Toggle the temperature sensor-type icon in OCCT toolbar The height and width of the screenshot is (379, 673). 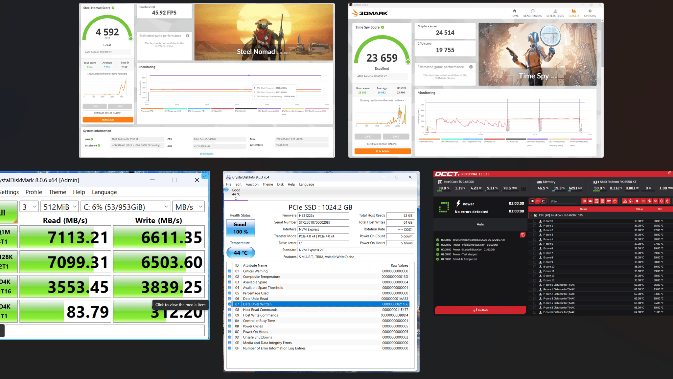click(x=625, y=201)
